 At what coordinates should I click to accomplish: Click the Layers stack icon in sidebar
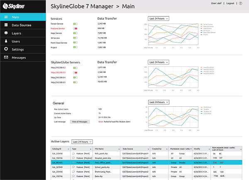coord(6,33)
